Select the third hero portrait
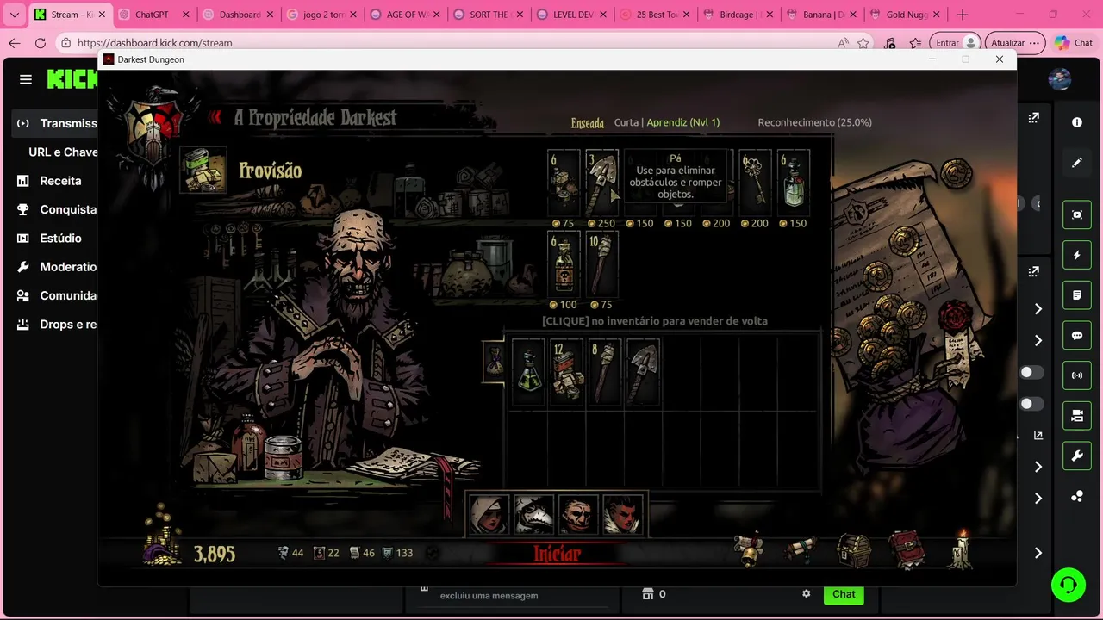The height and width of the screenshot is (620, 1103). (578, 514)
